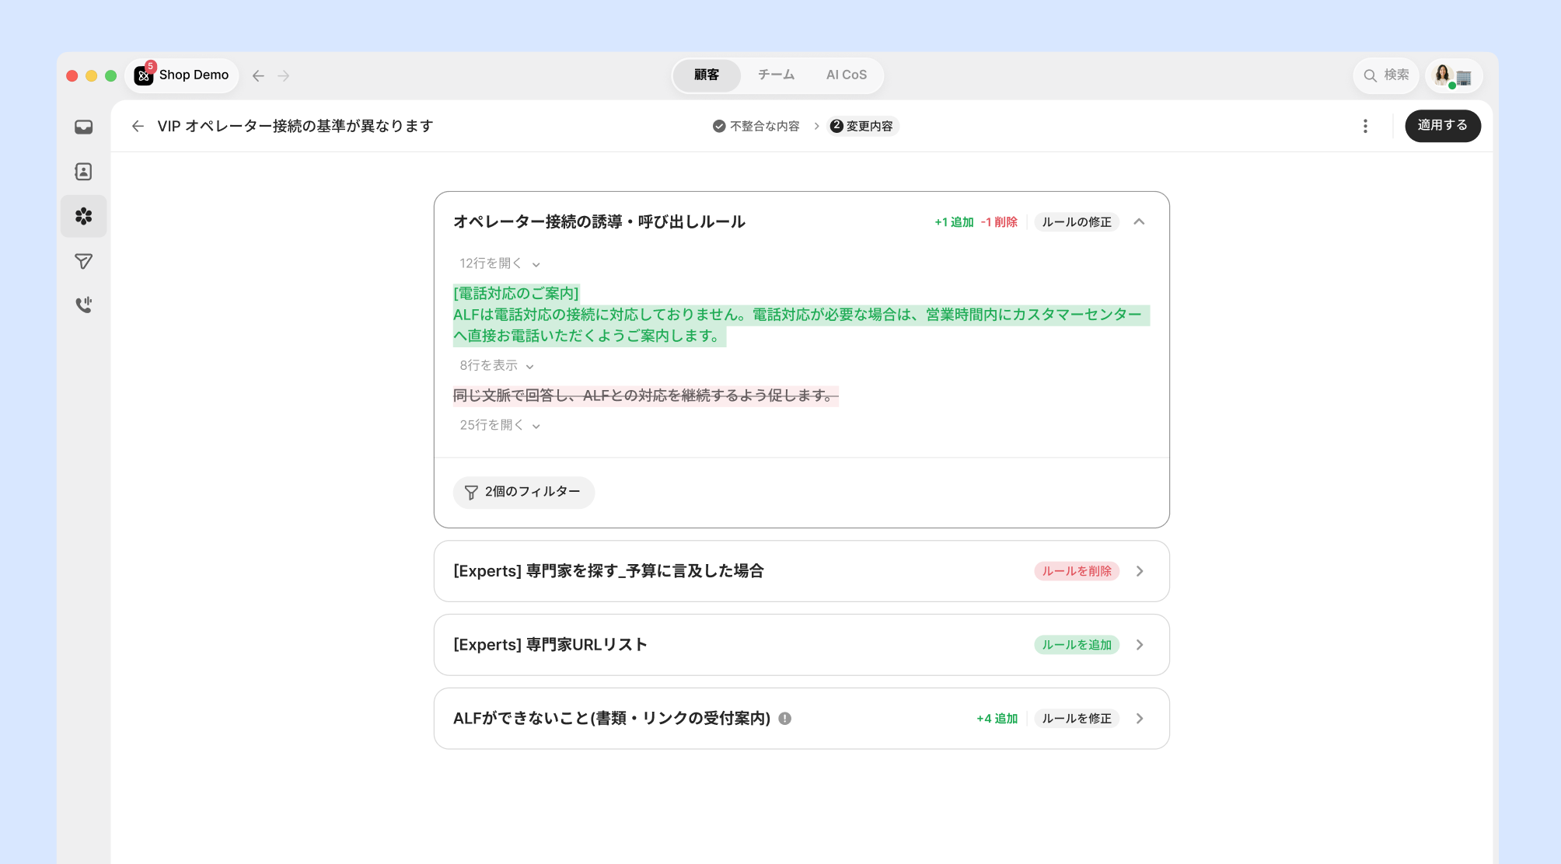Click the オペレーター接続の誘導・呼び出しルール heading

coord(599,222)
